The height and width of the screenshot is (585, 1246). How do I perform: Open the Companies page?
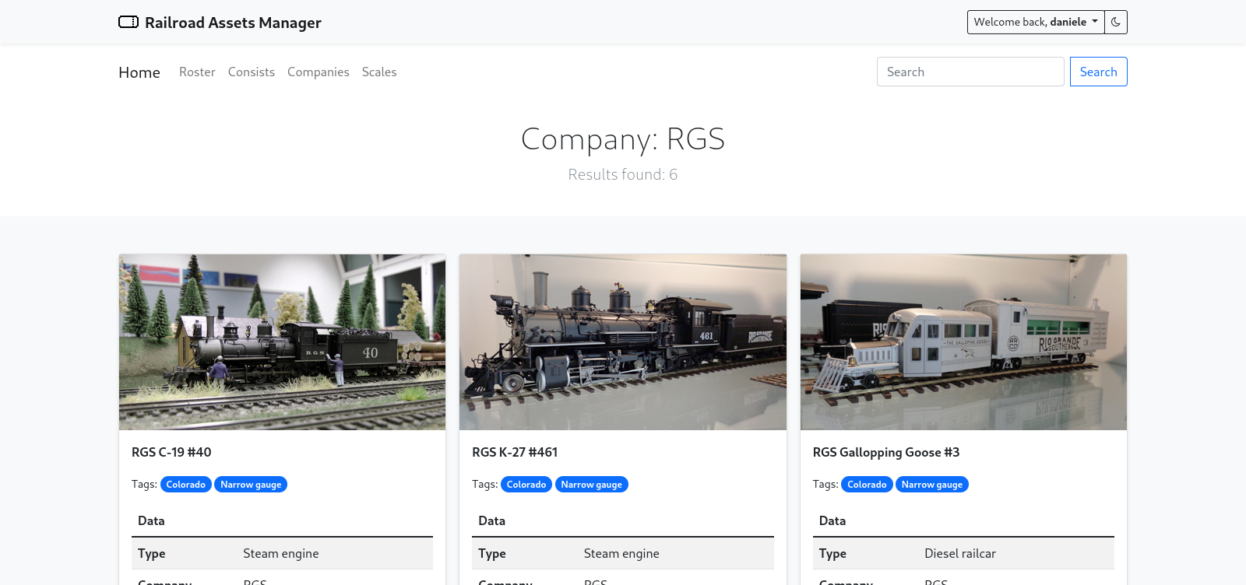coord(319,72)
